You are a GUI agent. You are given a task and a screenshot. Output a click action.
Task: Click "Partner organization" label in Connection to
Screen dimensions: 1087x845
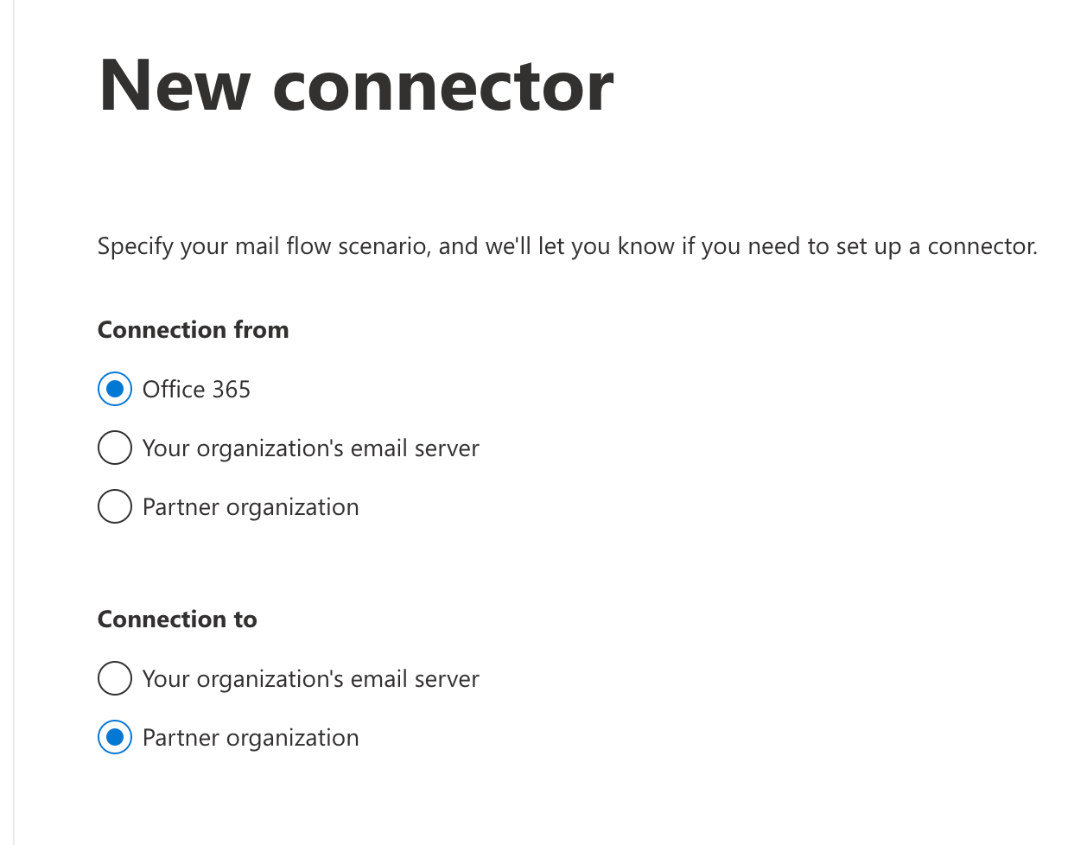tap(251, 738)
